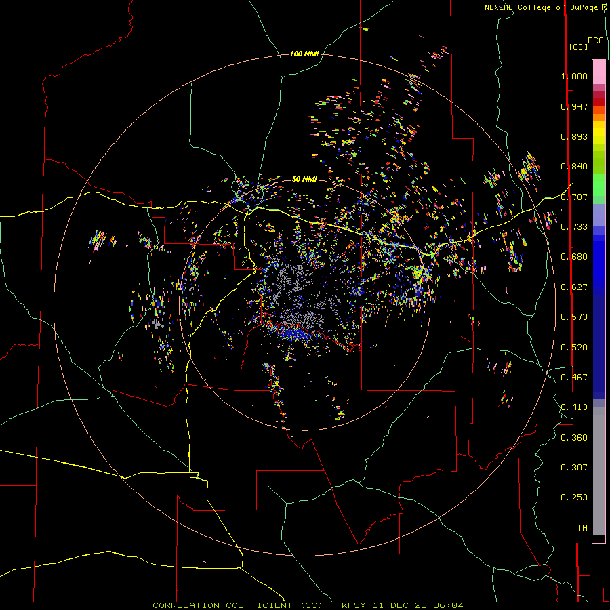Screen dimensions: 610x610
Task: Pick the 0.573 legend value
Action: 574,317
